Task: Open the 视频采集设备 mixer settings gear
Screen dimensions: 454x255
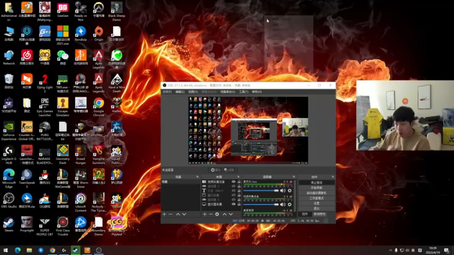Action: coord(289,205)
